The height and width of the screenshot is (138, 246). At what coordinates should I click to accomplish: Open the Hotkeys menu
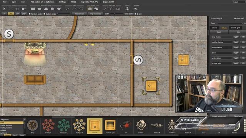(x=62, y=2)
